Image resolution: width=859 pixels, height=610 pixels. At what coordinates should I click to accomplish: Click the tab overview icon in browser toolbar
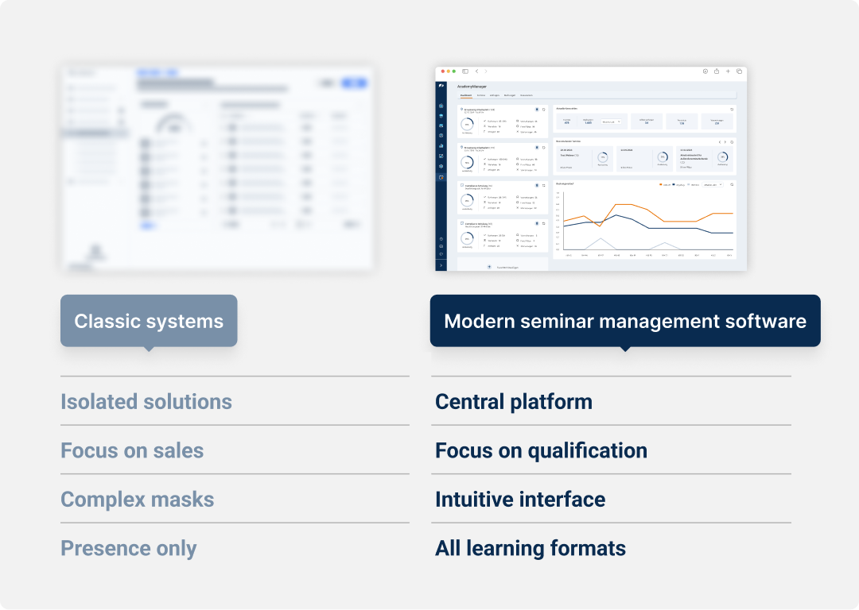pyautogui.click(x=739, y=71)
